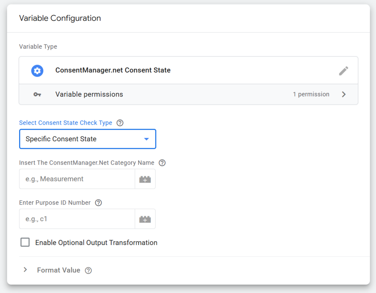Screen dimensions: 376x293
Task: Select the ConsentManager.net Consent State variable type
Action: [188, 70]
